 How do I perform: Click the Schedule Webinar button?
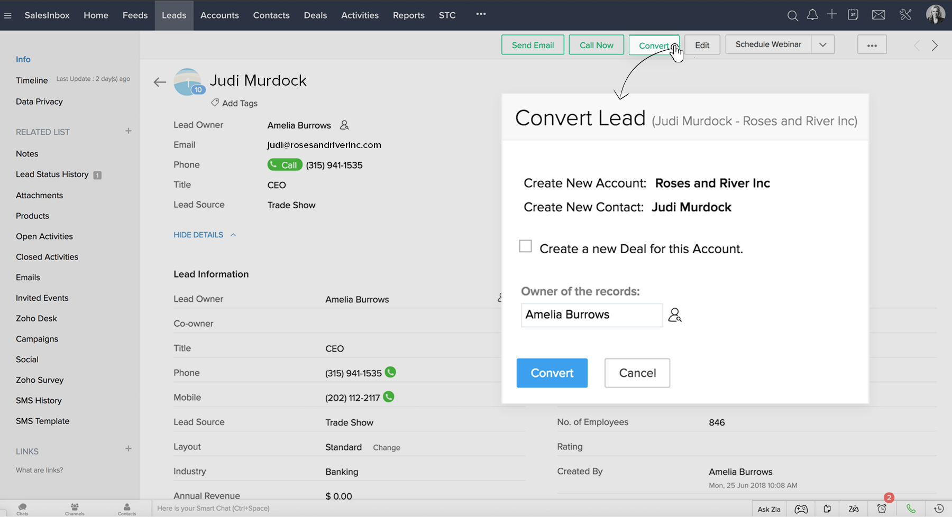(768, 44)
